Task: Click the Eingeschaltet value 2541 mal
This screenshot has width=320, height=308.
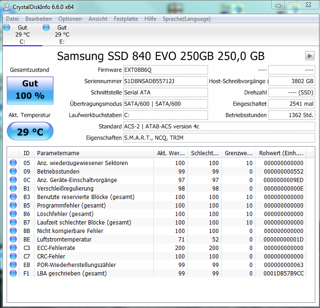Action: [x=292, y=104]
